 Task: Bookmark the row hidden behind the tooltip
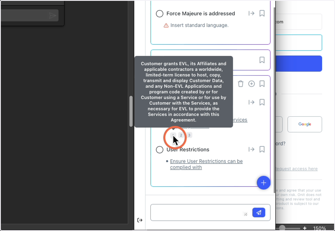262,102
